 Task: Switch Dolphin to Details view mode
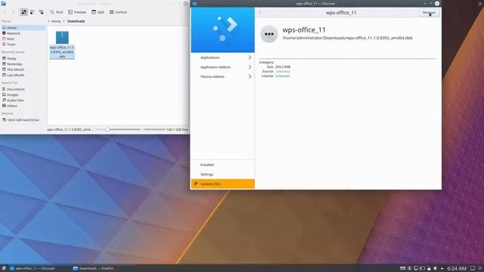tap(41, 12)
